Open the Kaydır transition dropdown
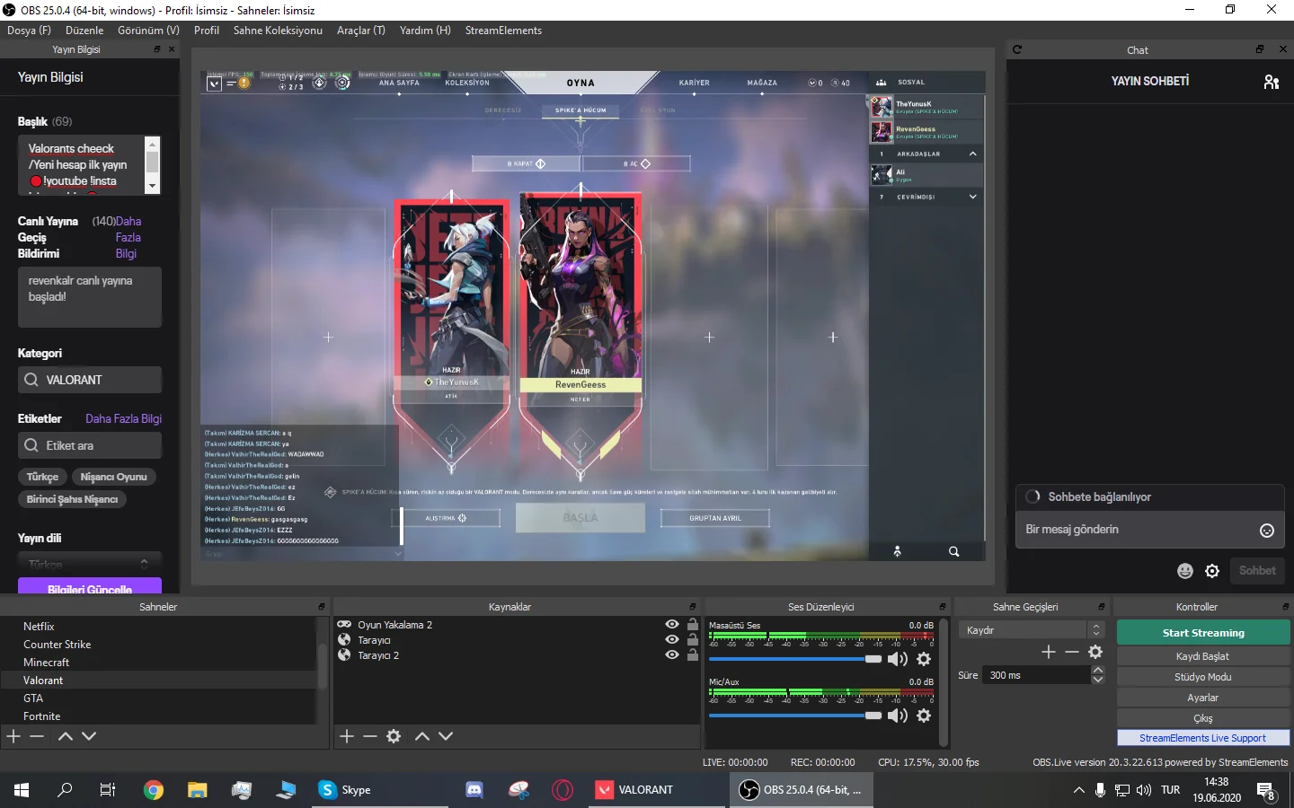The width and height of the screenshot is (1294, 808). pyautogui.click(x=1031, y=630)
